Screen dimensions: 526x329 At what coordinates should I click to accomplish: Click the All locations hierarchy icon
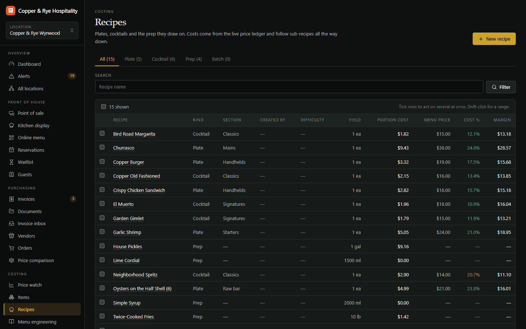(x=11, y=88)
